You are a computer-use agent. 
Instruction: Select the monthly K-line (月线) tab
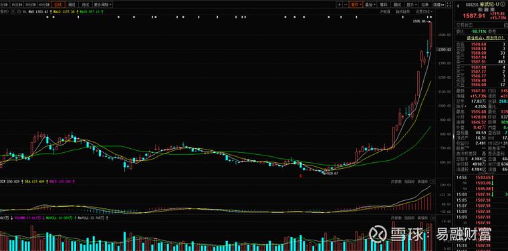[x=85, y=5]
